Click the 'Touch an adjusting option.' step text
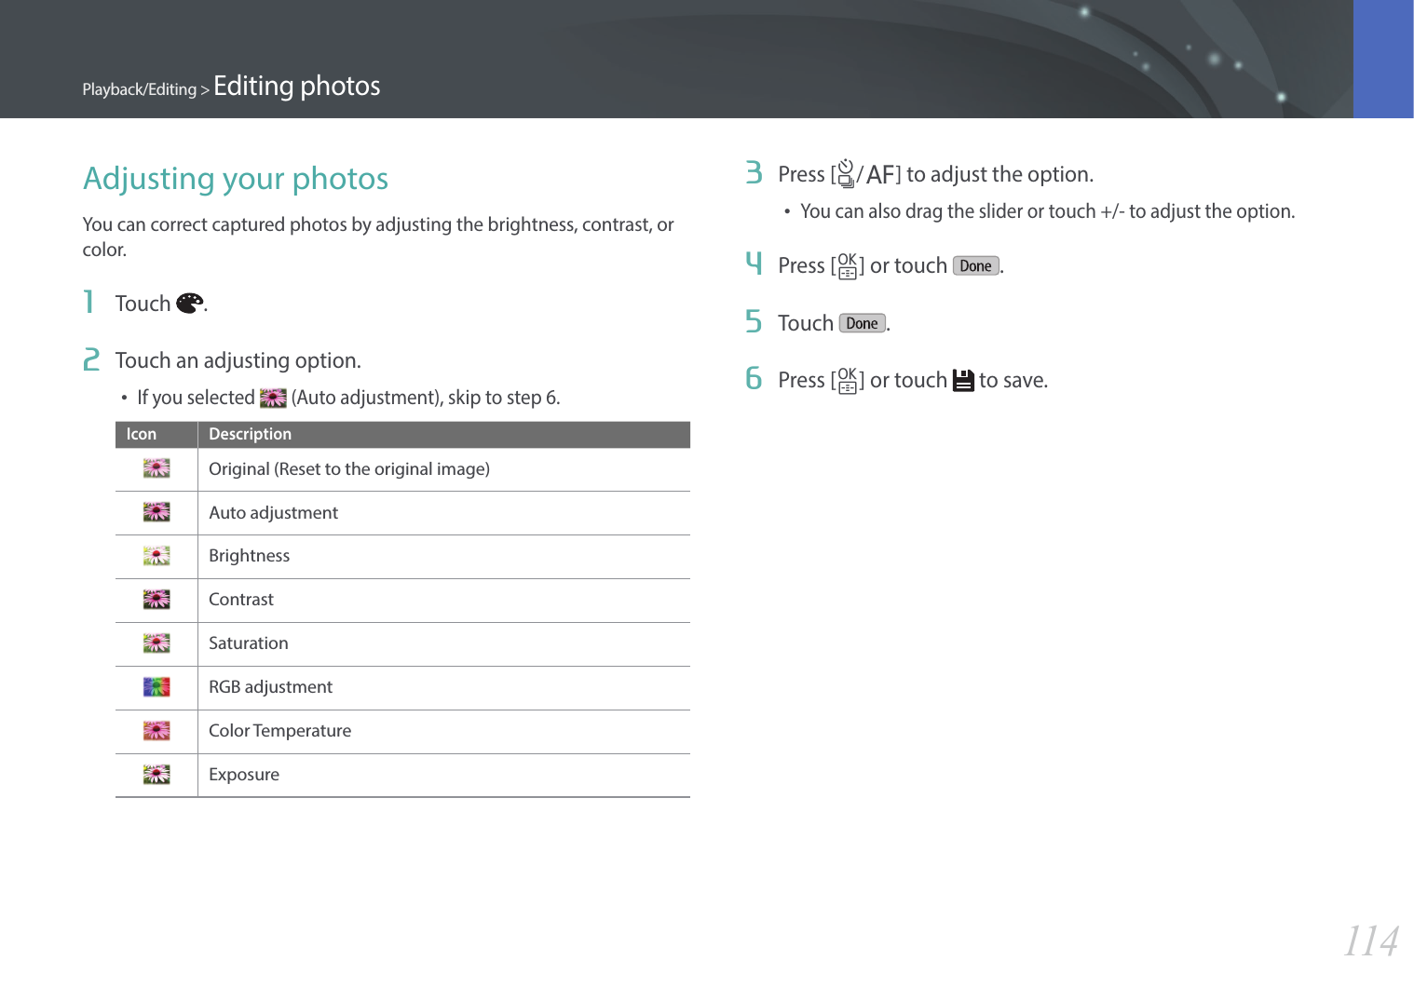The image size is (1414, 1001). click(238, 361)
